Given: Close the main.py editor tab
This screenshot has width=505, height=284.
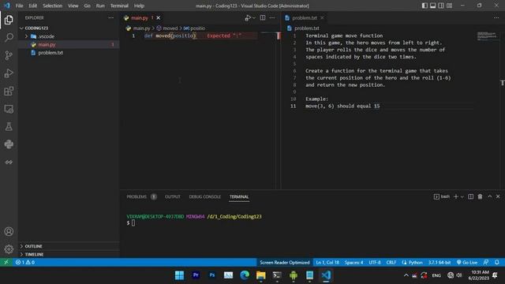Looking at the screenshot, I should point(158,18).
